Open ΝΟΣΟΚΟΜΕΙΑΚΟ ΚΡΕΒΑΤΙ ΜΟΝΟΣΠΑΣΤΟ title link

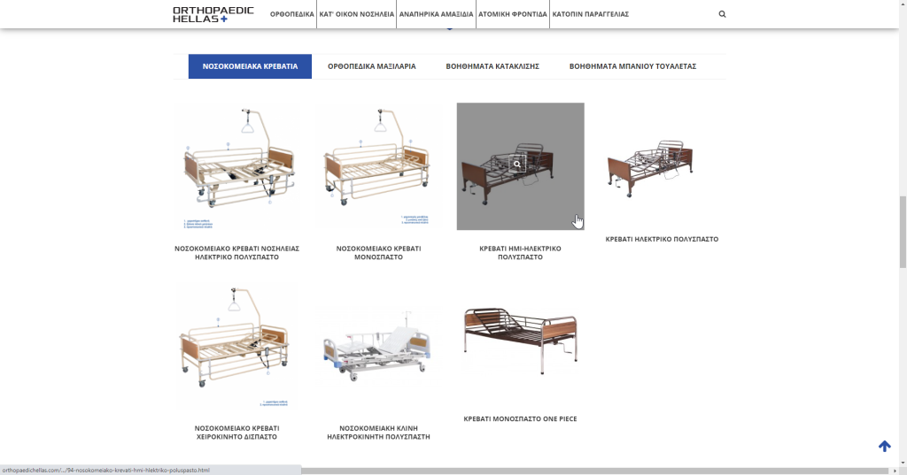tap(379, 253)
